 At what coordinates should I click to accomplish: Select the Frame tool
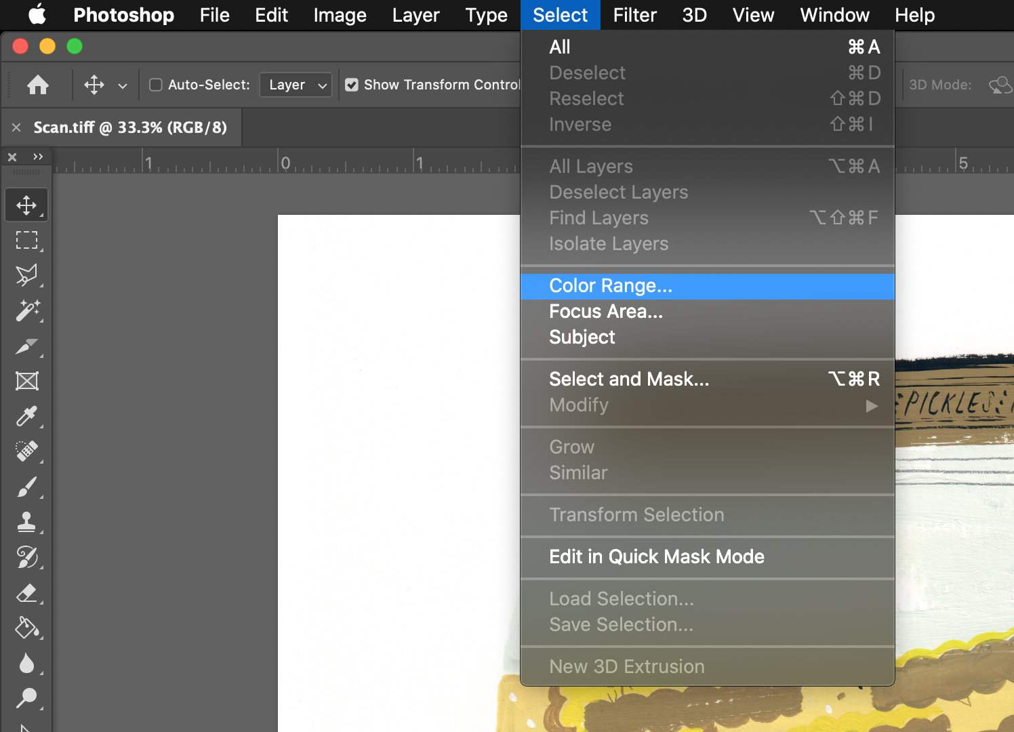(x=26, y=381)
